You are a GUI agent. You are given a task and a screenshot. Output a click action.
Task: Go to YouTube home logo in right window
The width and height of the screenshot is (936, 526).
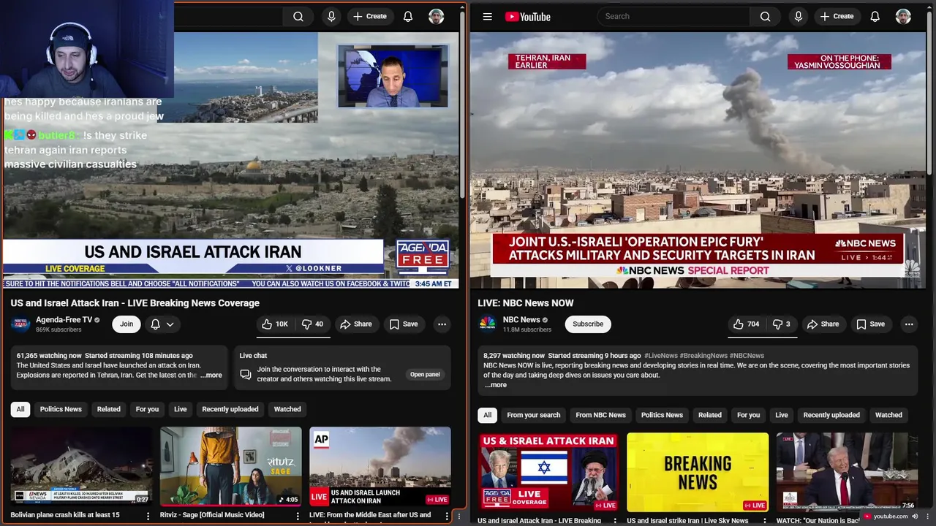527,16
